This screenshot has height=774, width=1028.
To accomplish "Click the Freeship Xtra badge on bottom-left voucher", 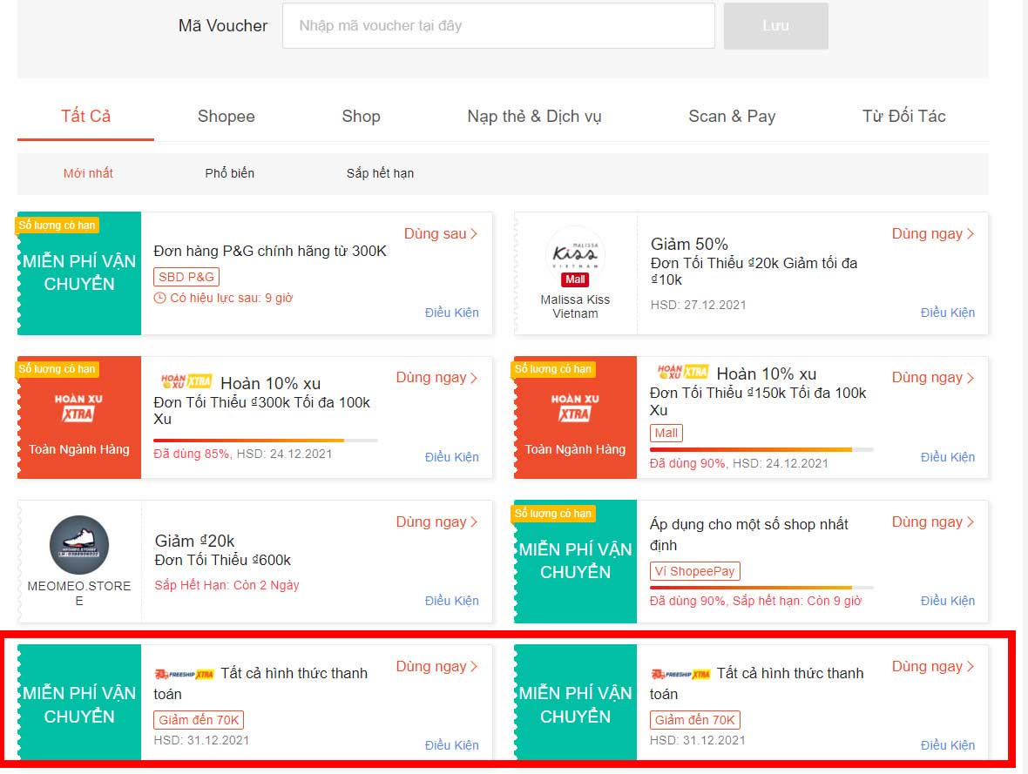I will tap(184, 674).
